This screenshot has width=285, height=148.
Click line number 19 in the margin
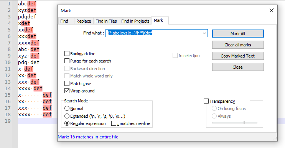click(x=8, y=121)
